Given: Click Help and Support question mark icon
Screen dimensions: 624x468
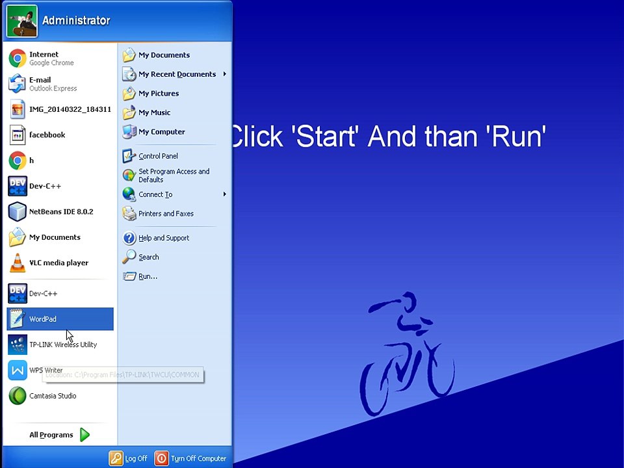Looking at the screenshot, I should point(129,238).
